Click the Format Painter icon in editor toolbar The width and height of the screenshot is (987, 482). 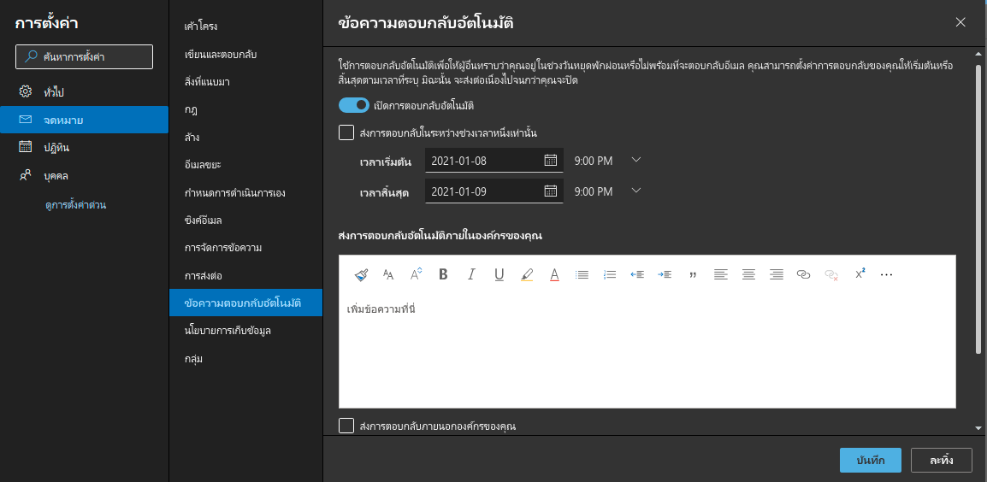(x=361, y=274)
